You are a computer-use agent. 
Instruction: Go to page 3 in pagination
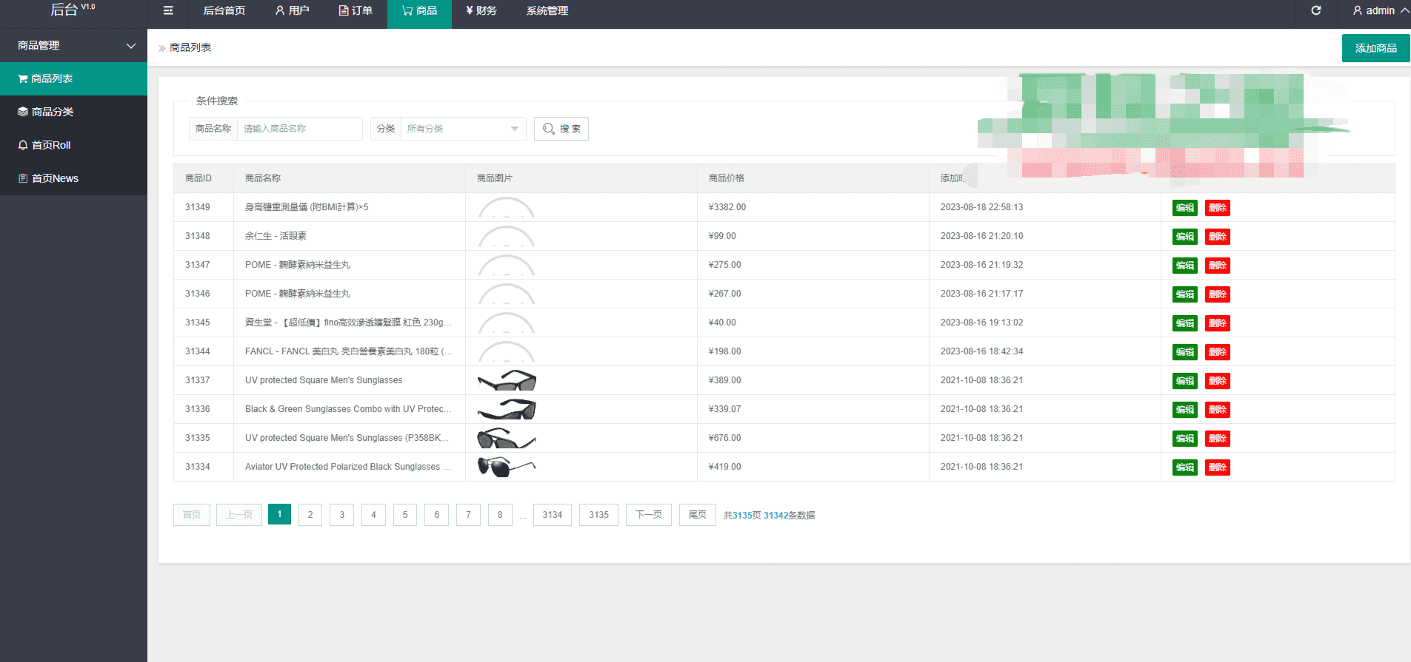point(341,515)
